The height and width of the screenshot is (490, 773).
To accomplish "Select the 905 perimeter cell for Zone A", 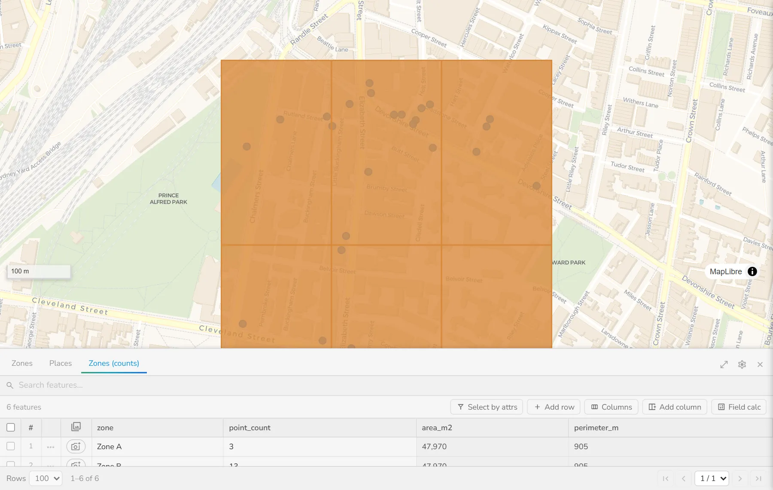I will (671, 447).
